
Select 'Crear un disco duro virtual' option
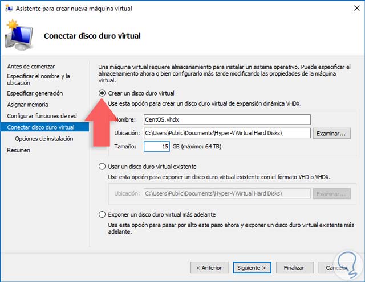[x=102, y=93]
